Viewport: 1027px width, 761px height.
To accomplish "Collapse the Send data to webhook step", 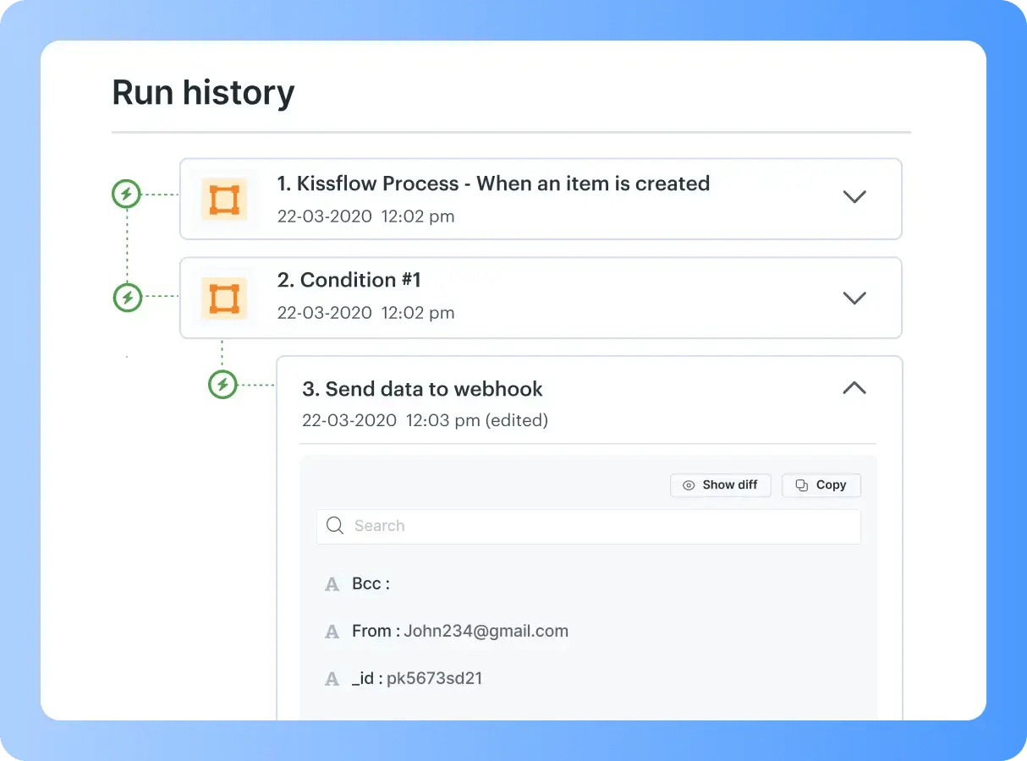I will pos(855,388).
